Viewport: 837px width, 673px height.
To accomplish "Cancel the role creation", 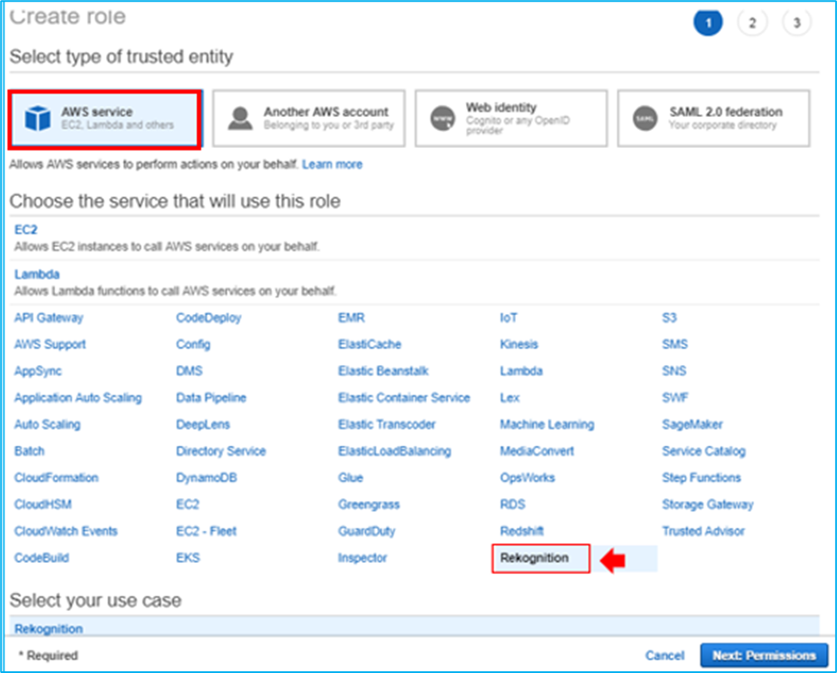I will point(665,656).
